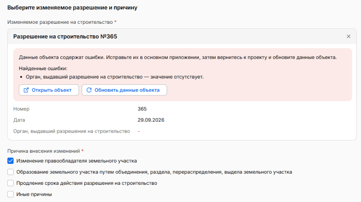Viewport: 361px width, 202px height.
Task: Click the 'Дата' field label
Action: point(19,120)
